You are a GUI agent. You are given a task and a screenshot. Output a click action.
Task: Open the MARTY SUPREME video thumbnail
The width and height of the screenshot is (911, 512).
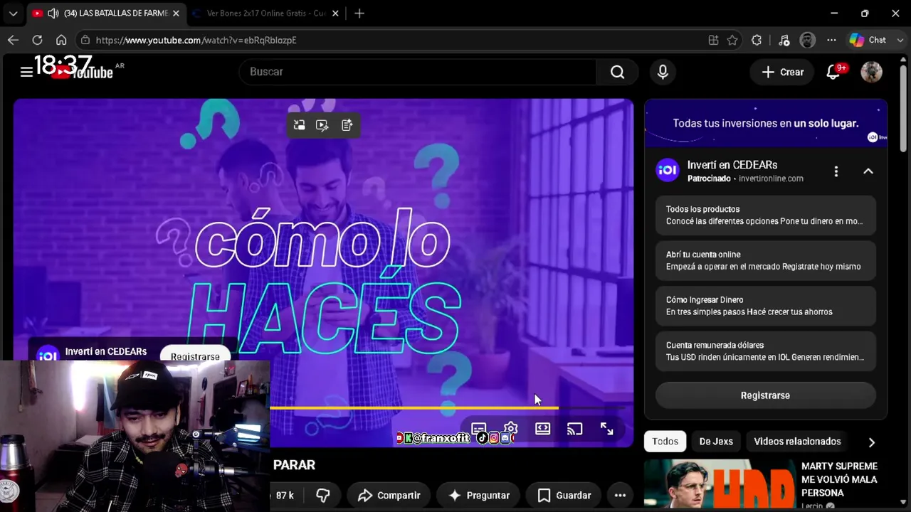[719, 484]
